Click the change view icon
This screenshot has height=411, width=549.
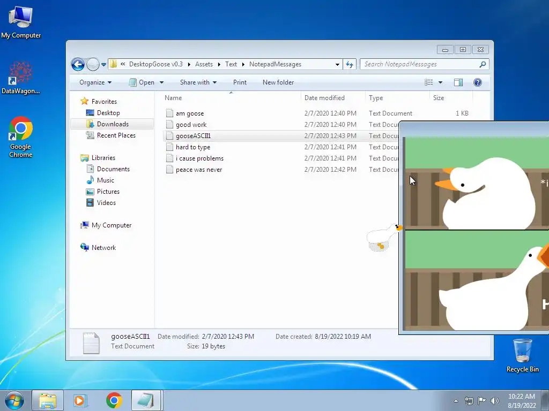tap(429, 82)
